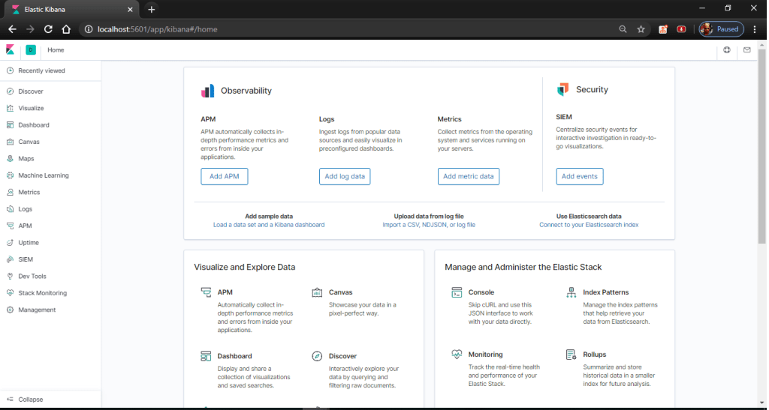
Task: Click the Kibana logo in the header
Action: tap(11, 50)
